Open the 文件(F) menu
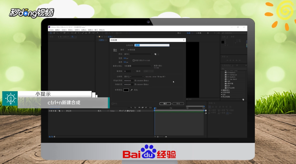 pyautogui.click(x=51, y=30)
